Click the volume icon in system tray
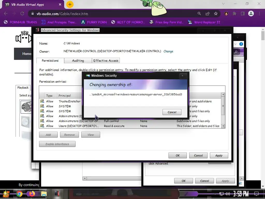Screen dimensions: 265x199 pos(228,194)
